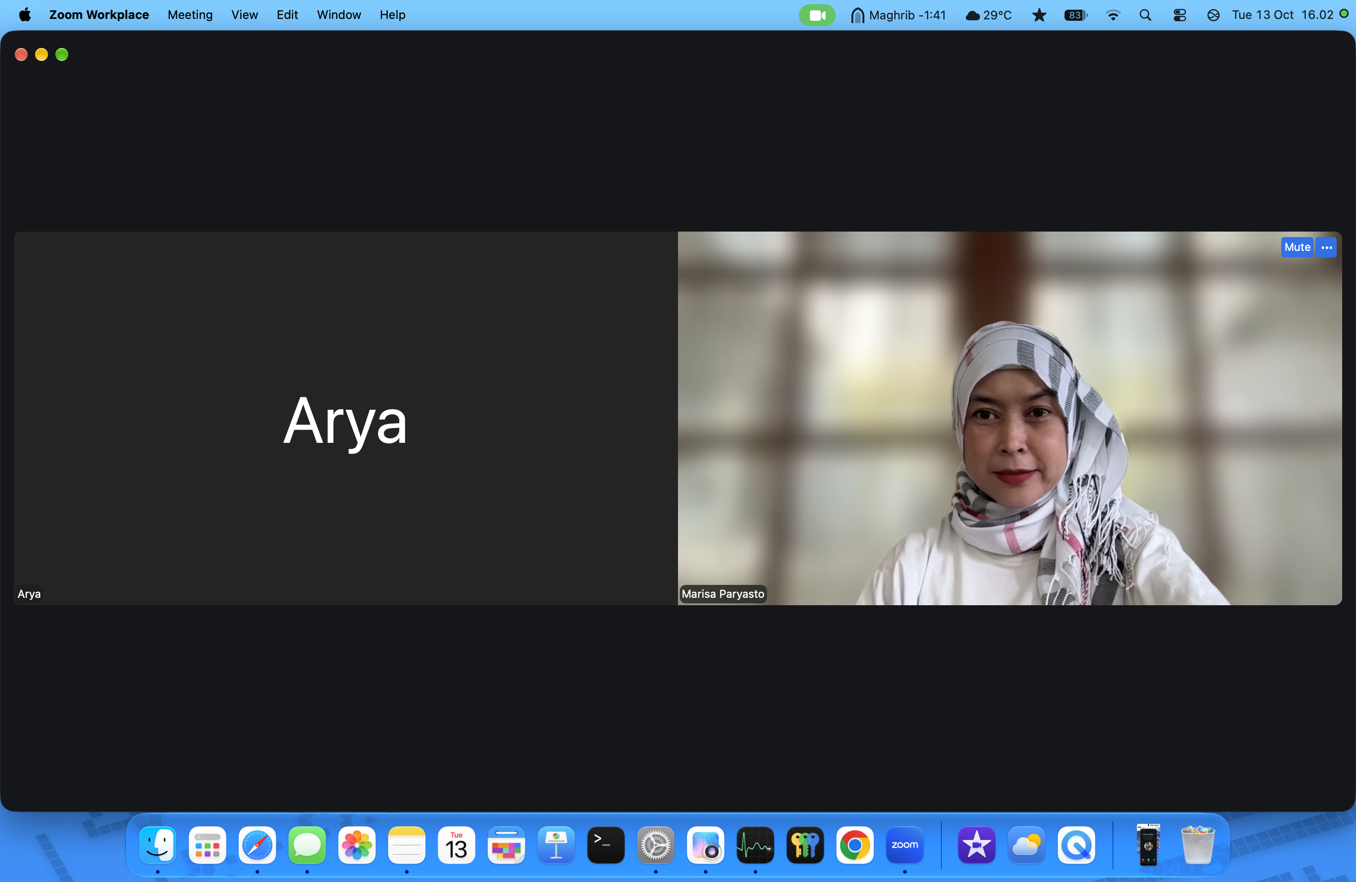Open Terminal from the dock
This screenshot has width=1356, height=882.
click(x=606, y=845)
